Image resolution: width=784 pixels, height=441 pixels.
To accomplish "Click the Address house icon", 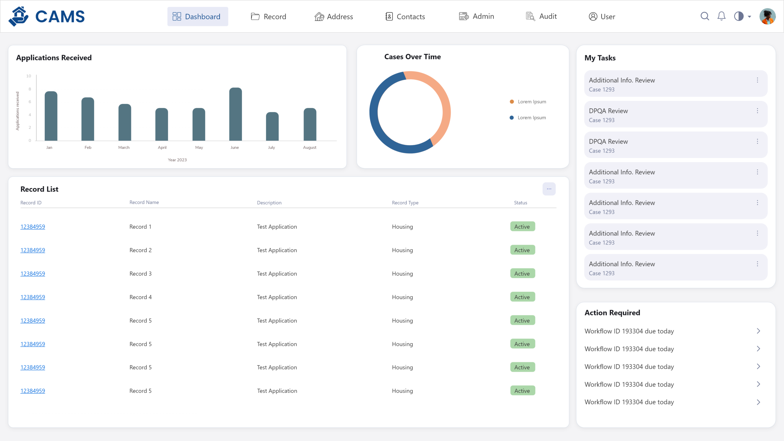I will coord(319,17).
